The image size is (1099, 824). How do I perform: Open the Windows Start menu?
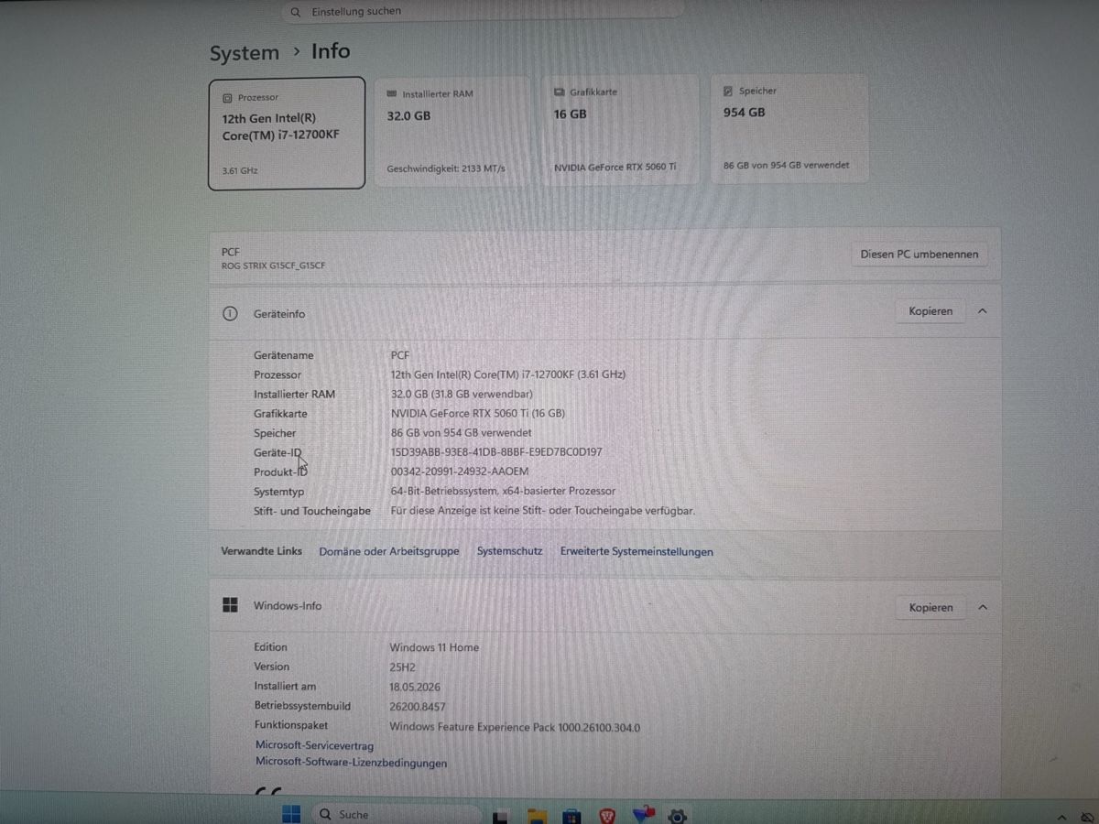click(x=291, y=814)
